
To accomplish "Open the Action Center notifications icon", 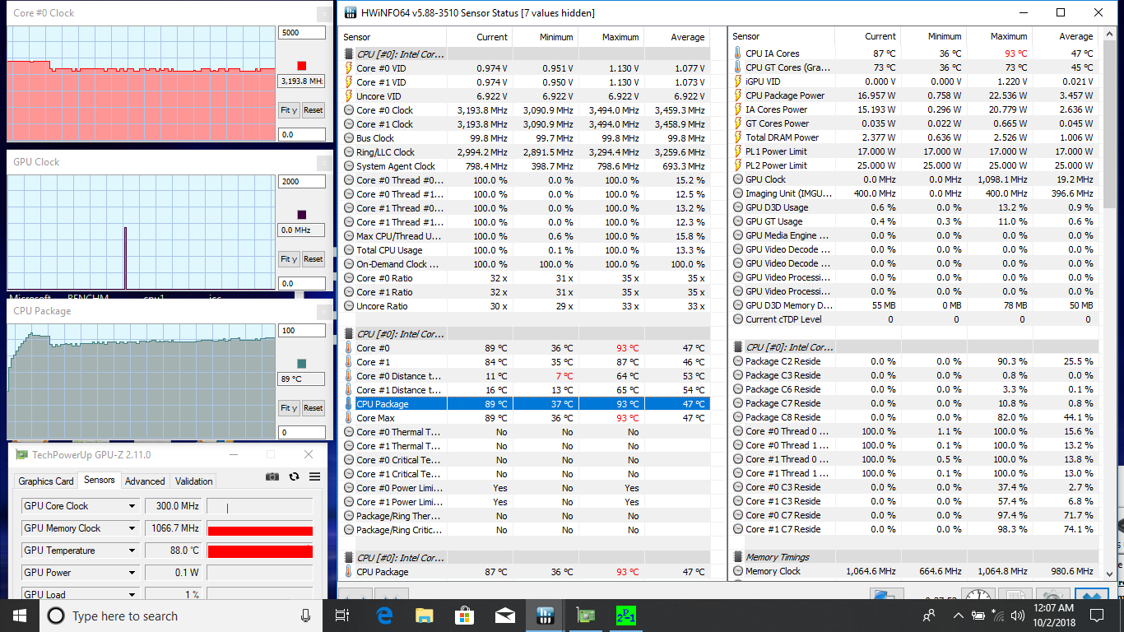I will pos(1097,616).
